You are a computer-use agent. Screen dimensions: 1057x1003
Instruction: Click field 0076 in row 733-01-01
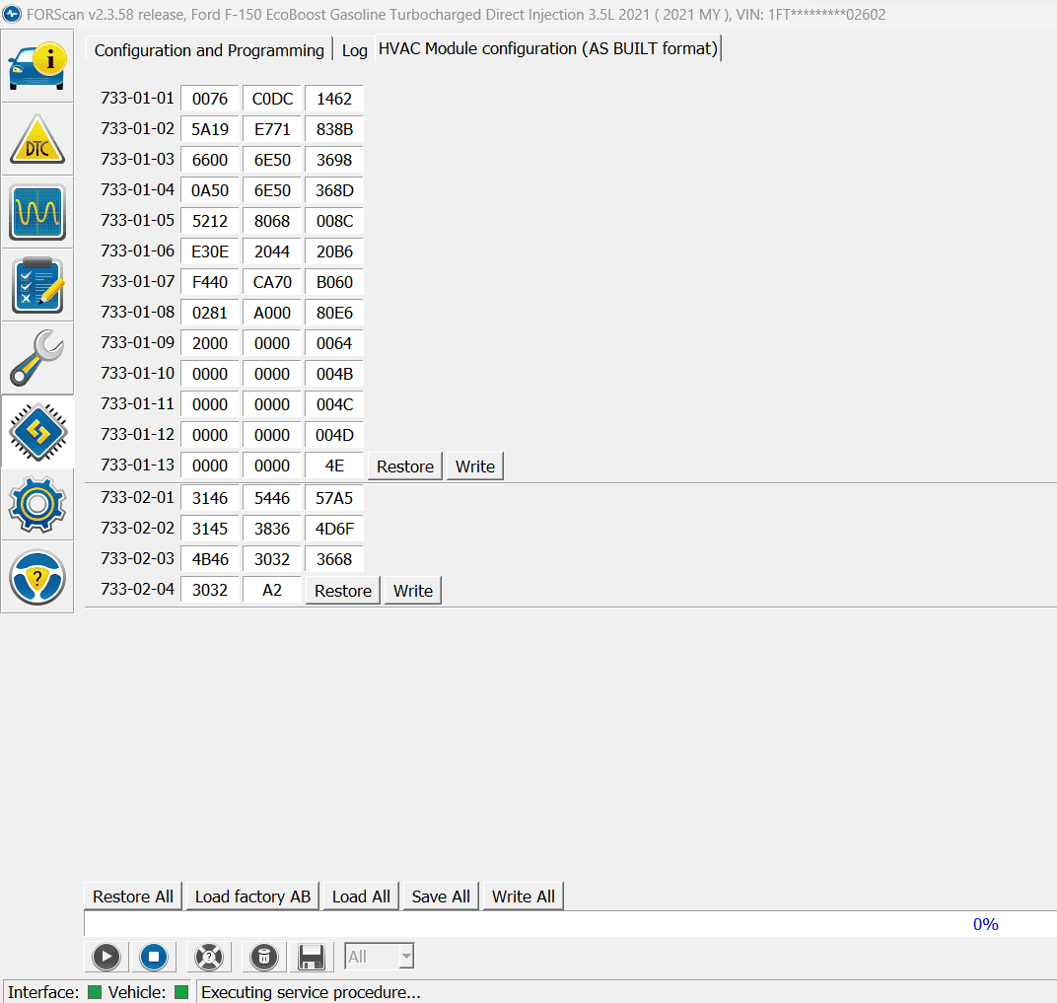(210, 99)
